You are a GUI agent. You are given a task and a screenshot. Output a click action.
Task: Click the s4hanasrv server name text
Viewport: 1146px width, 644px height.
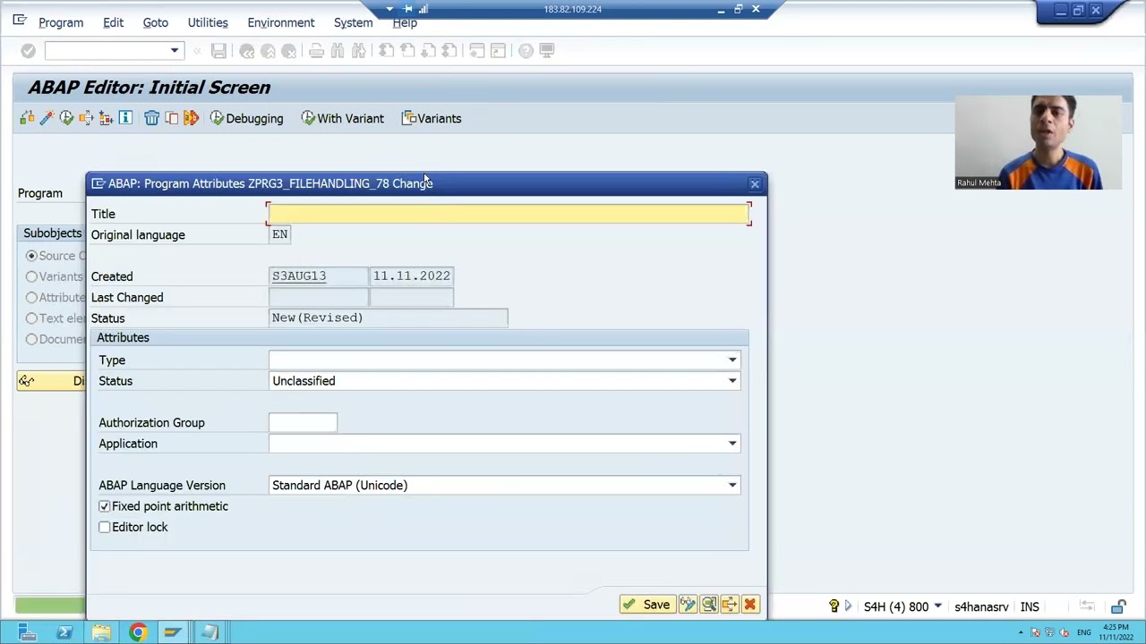tap(981, 606)
